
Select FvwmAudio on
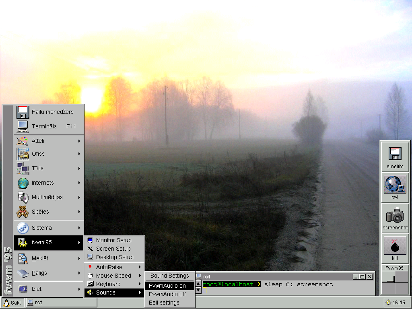click(x=170, y=286)
